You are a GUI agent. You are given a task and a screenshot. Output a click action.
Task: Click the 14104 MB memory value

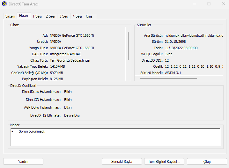(x=57, y=66)
